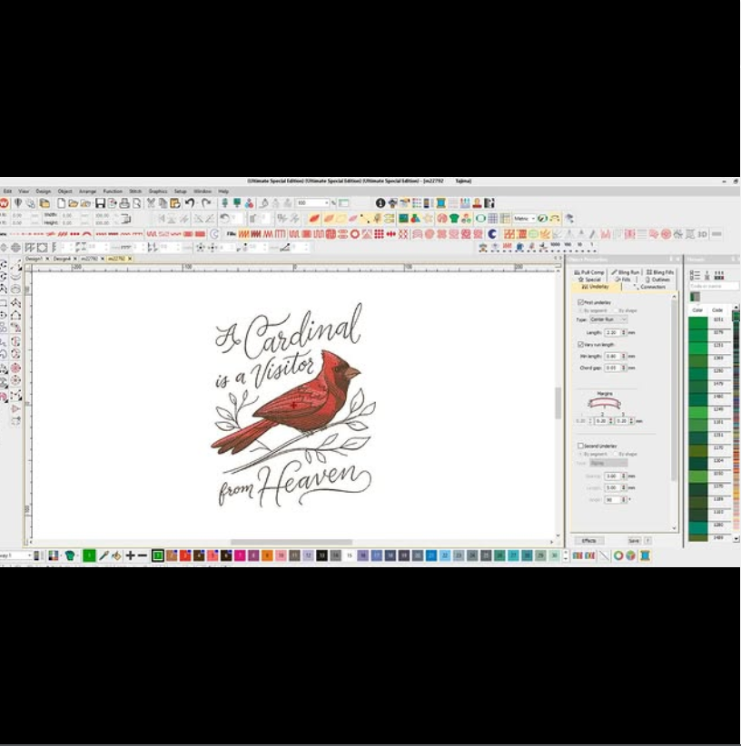Open the underlay Type Center Run dropdown

coord(608,319)
